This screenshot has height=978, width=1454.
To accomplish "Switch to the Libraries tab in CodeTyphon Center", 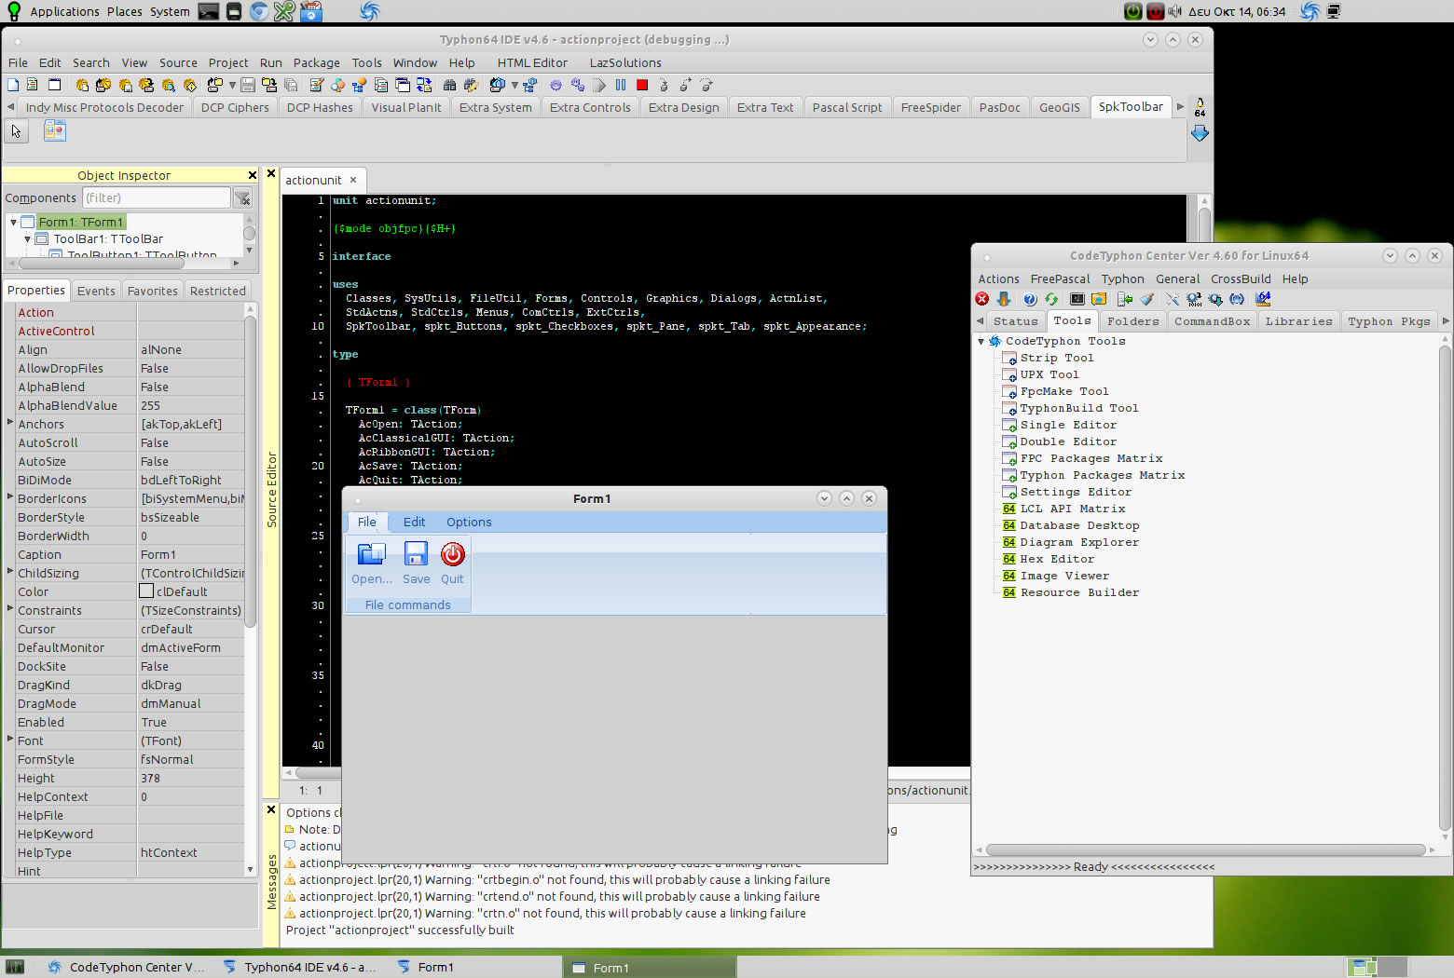I will (1299, 321).
